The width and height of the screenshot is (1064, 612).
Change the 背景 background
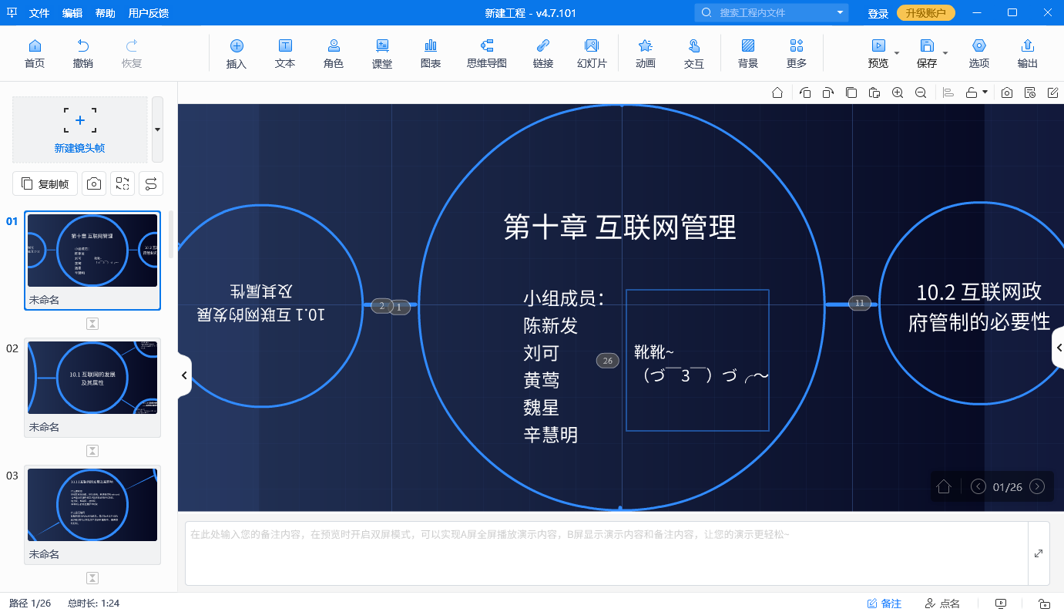coord(748,54)
